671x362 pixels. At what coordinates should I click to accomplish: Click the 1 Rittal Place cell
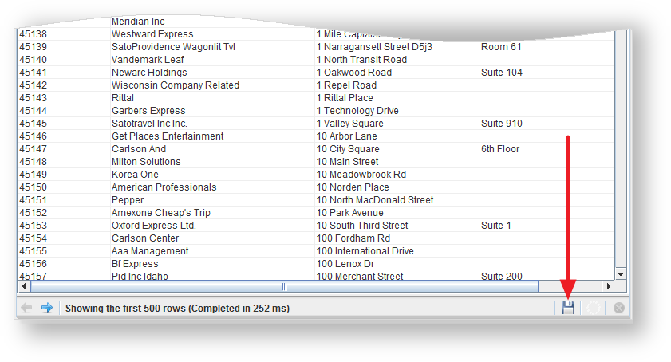tap(397, 98)
